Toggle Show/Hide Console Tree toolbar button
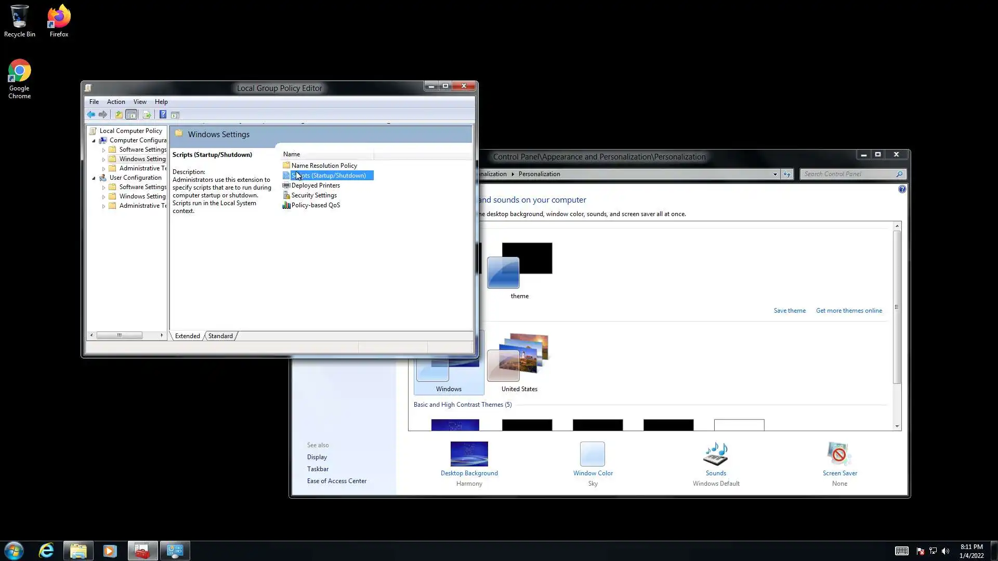The width and height of the screenshot is (998, 561). coord(132,115)
